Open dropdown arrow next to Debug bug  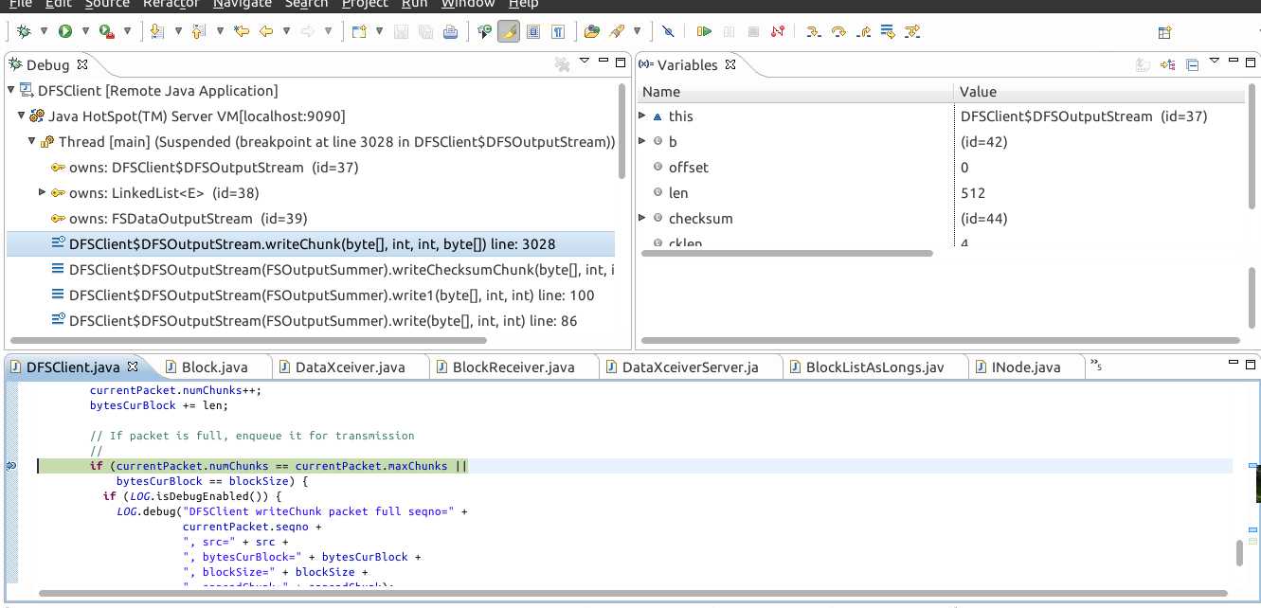click(x=45, y=31)
